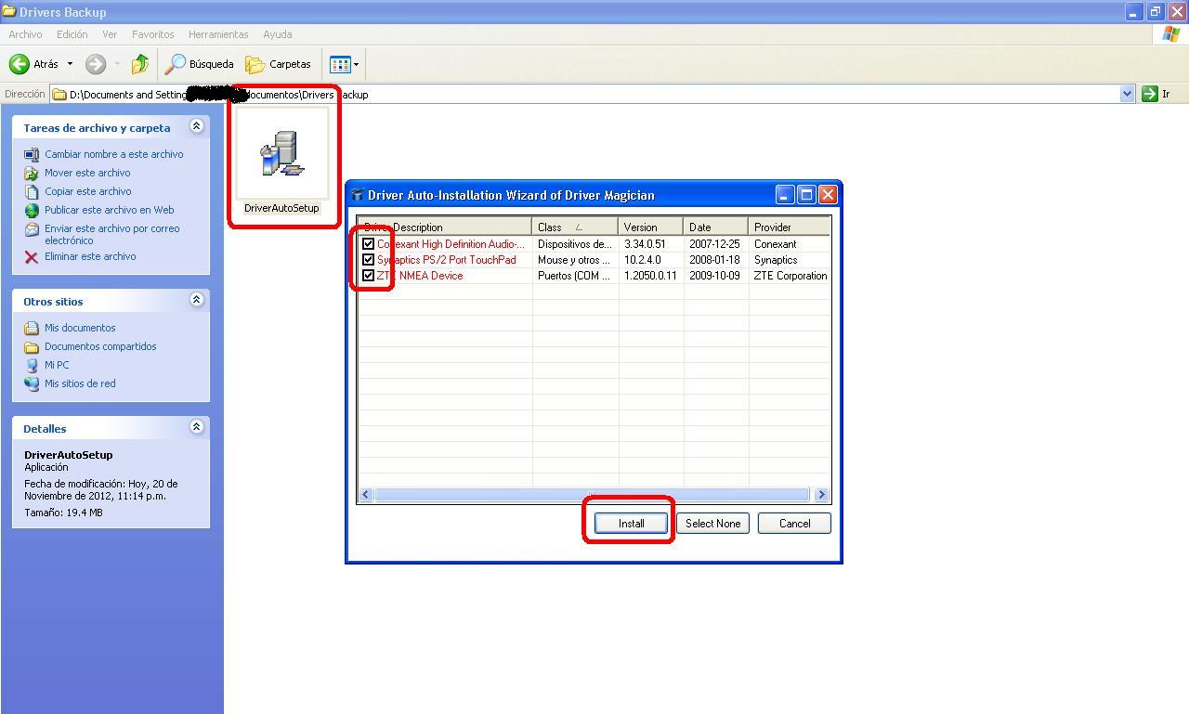Click the rename file icon
Image resolution: width=1189 pixels, height=714 pixels.
32,154
